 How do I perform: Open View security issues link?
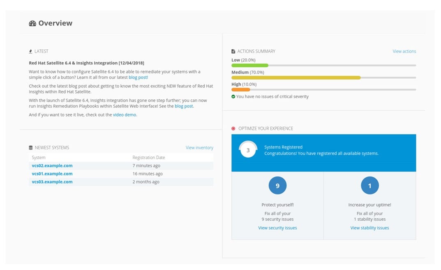pyautogui.click(x=277, y=228)
